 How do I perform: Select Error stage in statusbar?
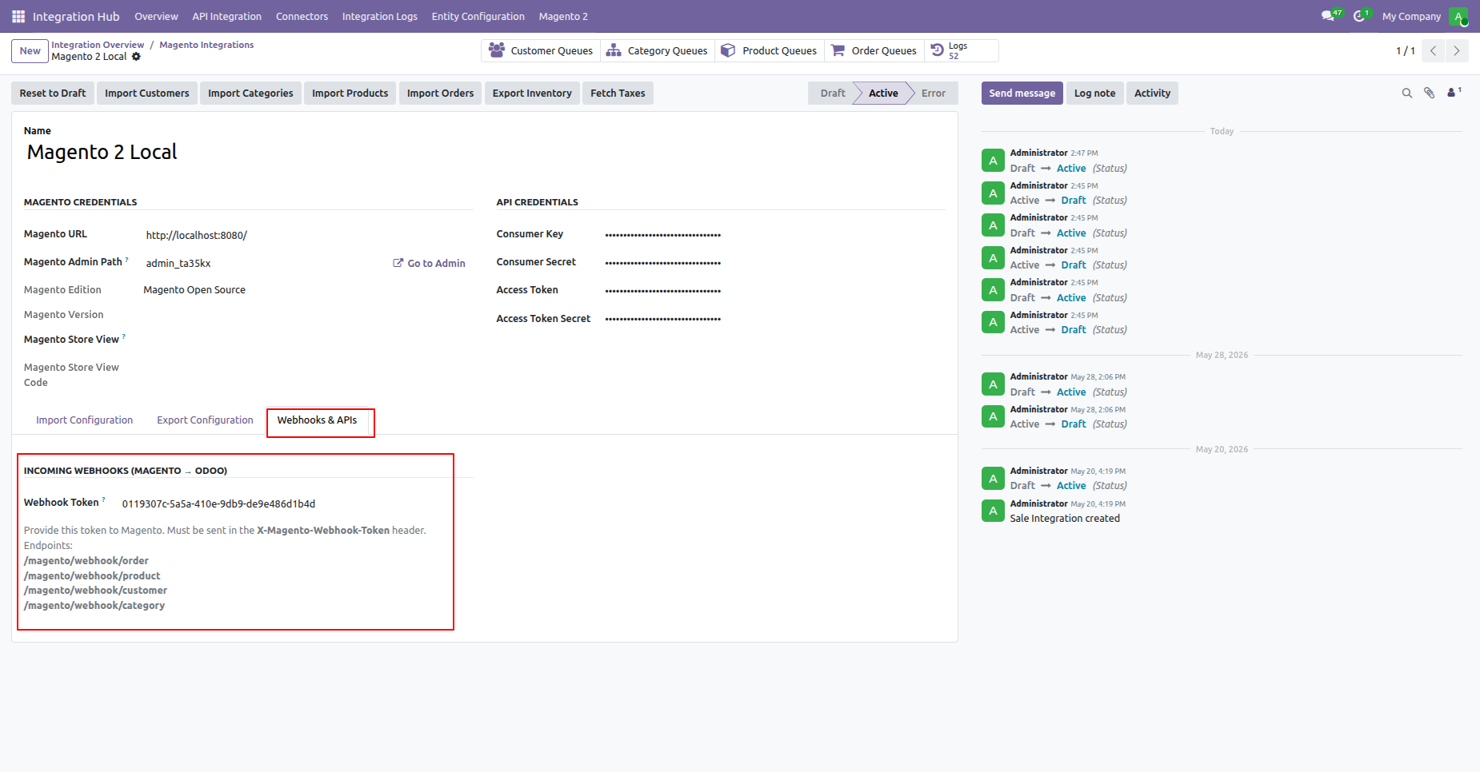click(x=933, y=94)
